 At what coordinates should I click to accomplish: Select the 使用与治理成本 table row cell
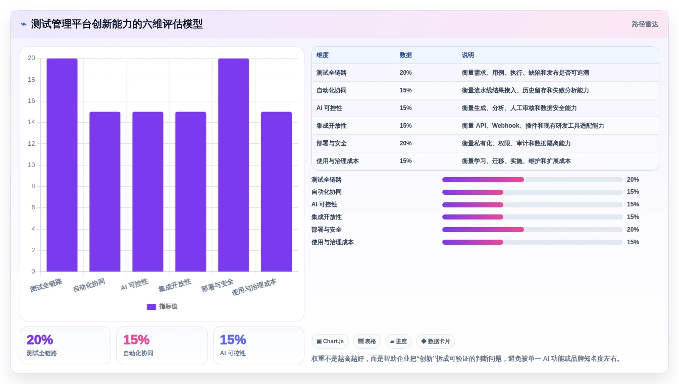338,161
